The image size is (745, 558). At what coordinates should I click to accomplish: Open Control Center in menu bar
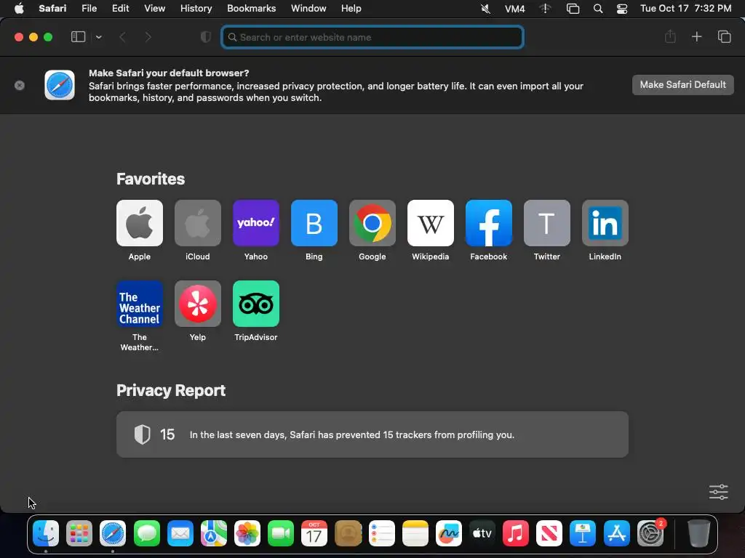click(x=622, y=9)
